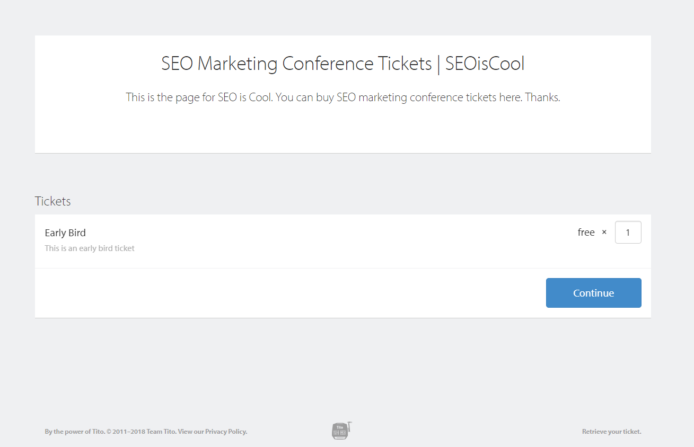This screenshot has height=447, width=694.
Task: Click the Tickets section heading
Action: [52, 201]
